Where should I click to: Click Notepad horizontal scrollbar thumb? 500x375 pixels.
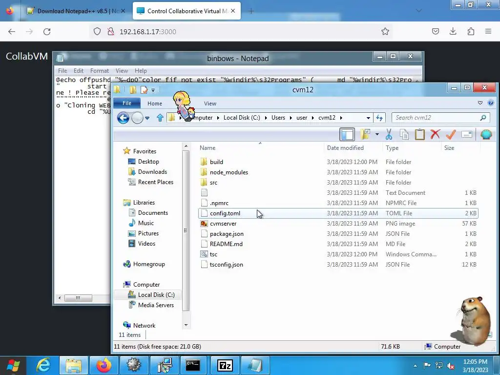pyautogui.click(x=78, y=298)
